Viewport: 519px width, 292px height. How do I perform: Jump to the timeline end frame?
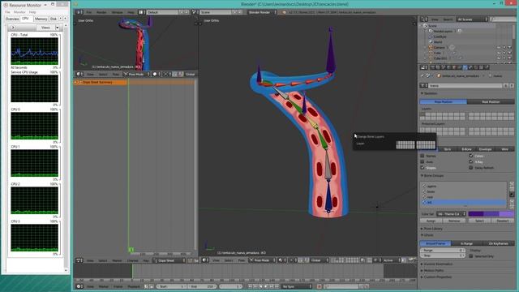click(277, 286)
